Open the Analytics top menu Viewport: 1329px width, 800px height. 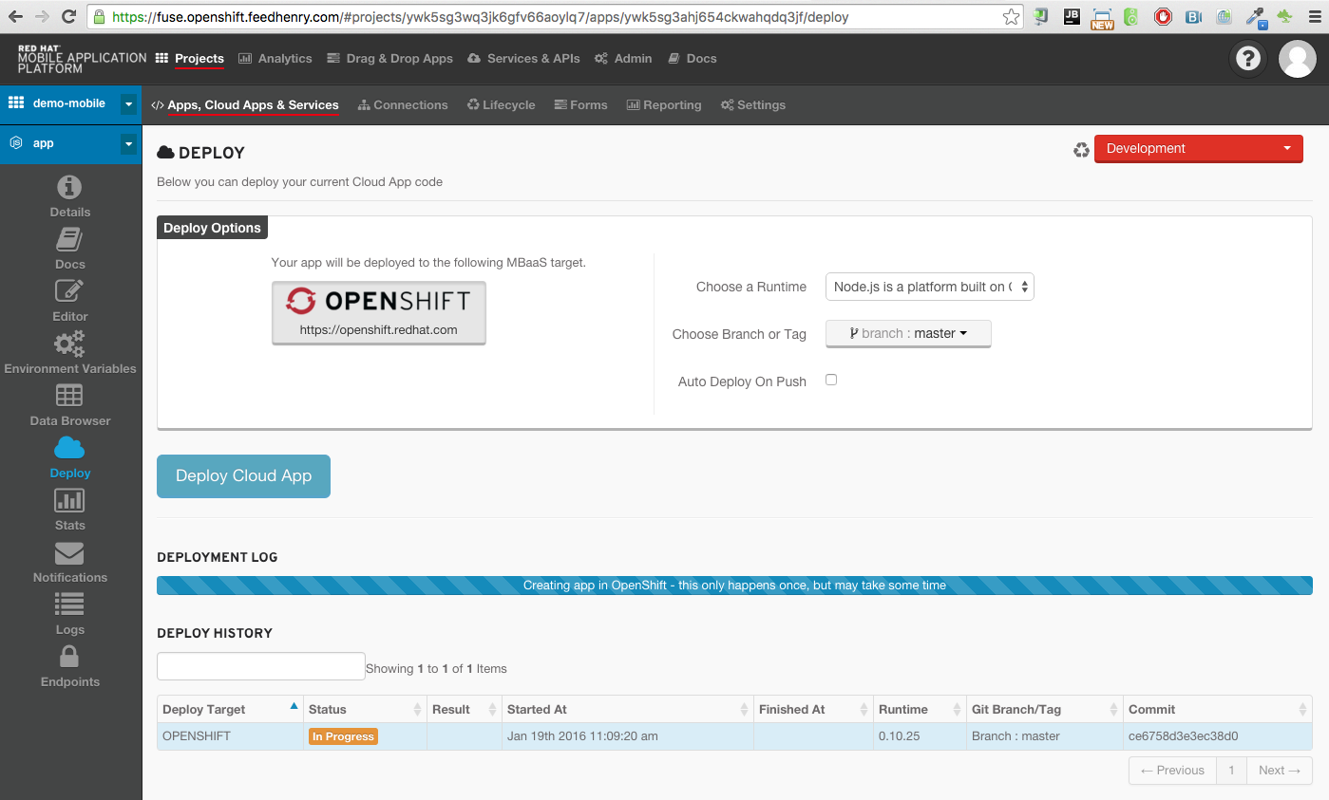pos(275,59)
